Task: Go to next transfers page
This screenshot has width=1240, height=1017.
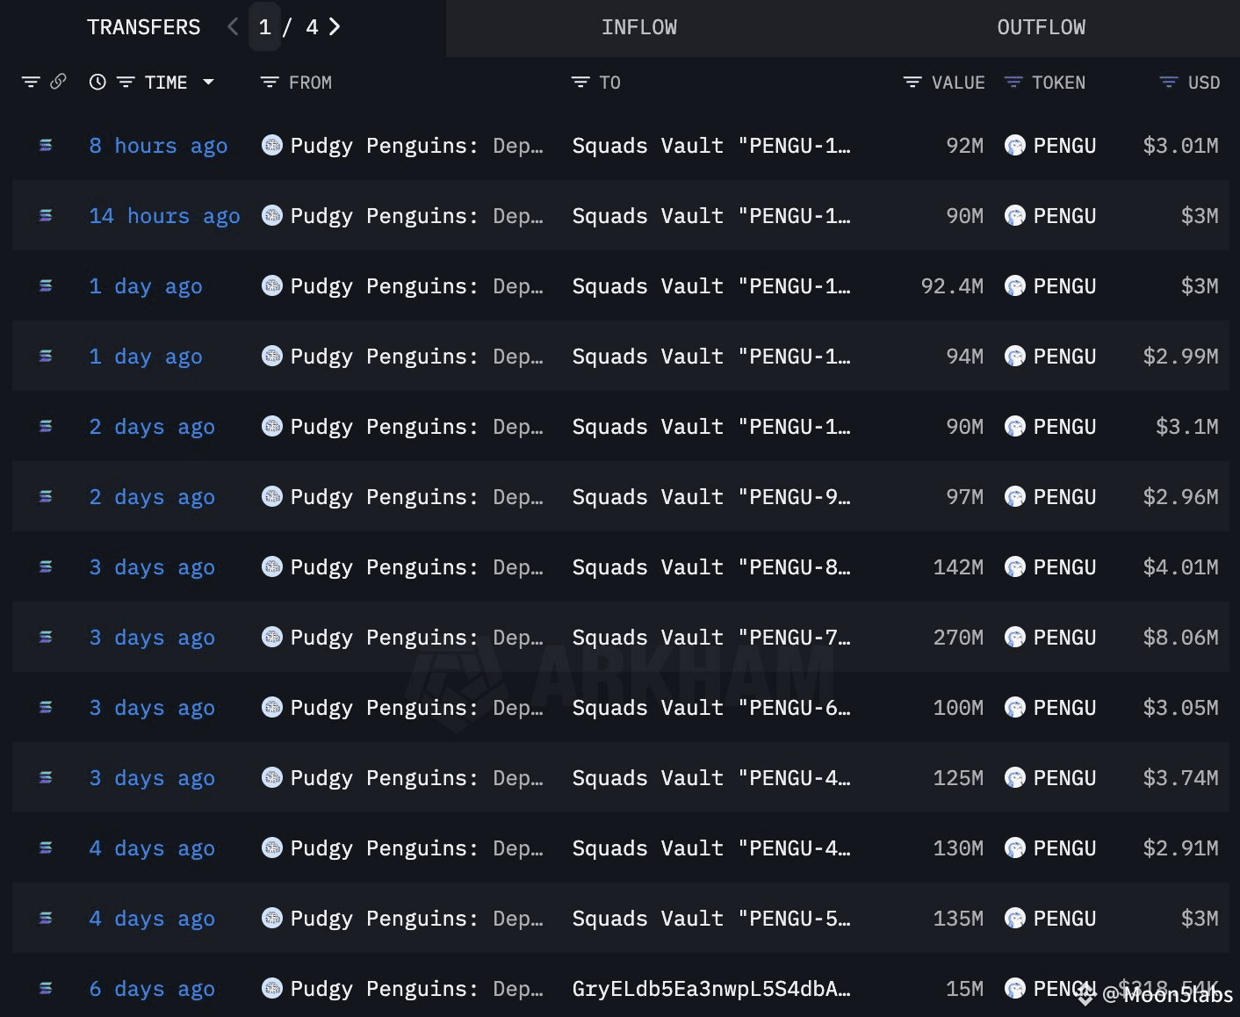Action: coord(334,27)
